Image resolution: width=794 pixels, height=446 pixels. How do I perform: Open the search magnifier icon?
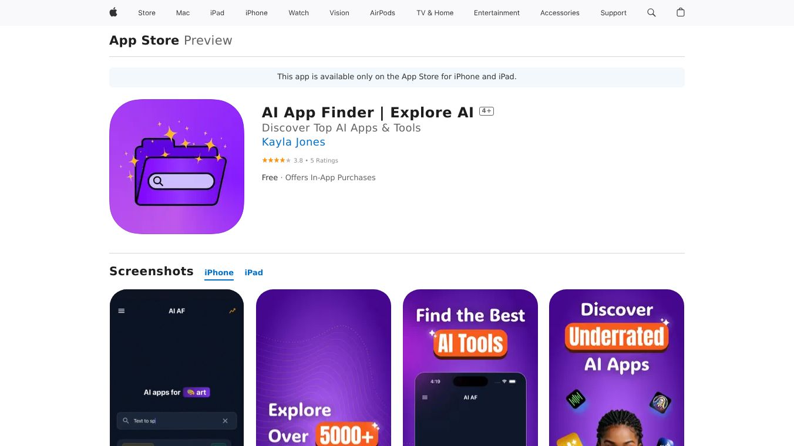pos(651,12)
